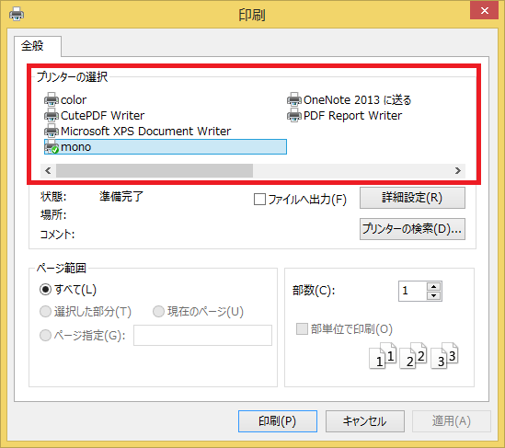Decrease copies with the down spinner arrow

point(434,295)
